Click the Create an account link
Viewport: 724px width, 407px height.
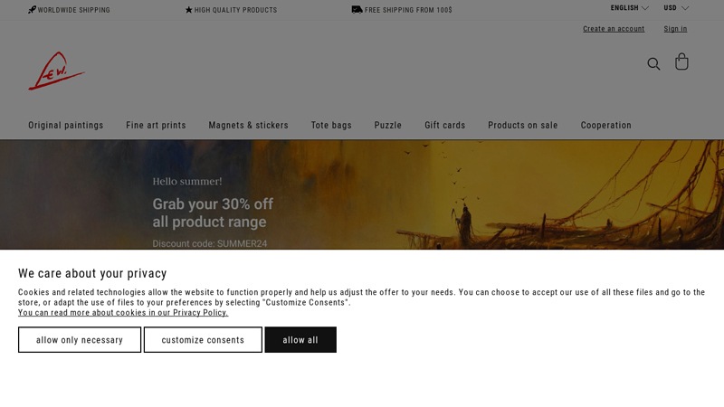pyautogui.click(x=614, y=29)
